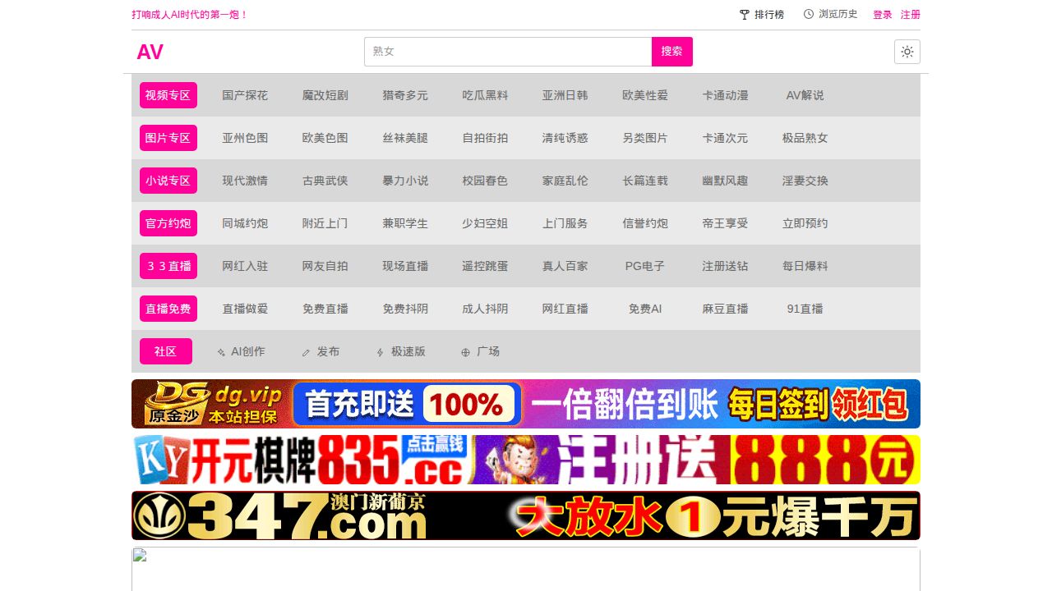Open the 卡通次元 picture category

pyautogui.click(x=726, y=138)
